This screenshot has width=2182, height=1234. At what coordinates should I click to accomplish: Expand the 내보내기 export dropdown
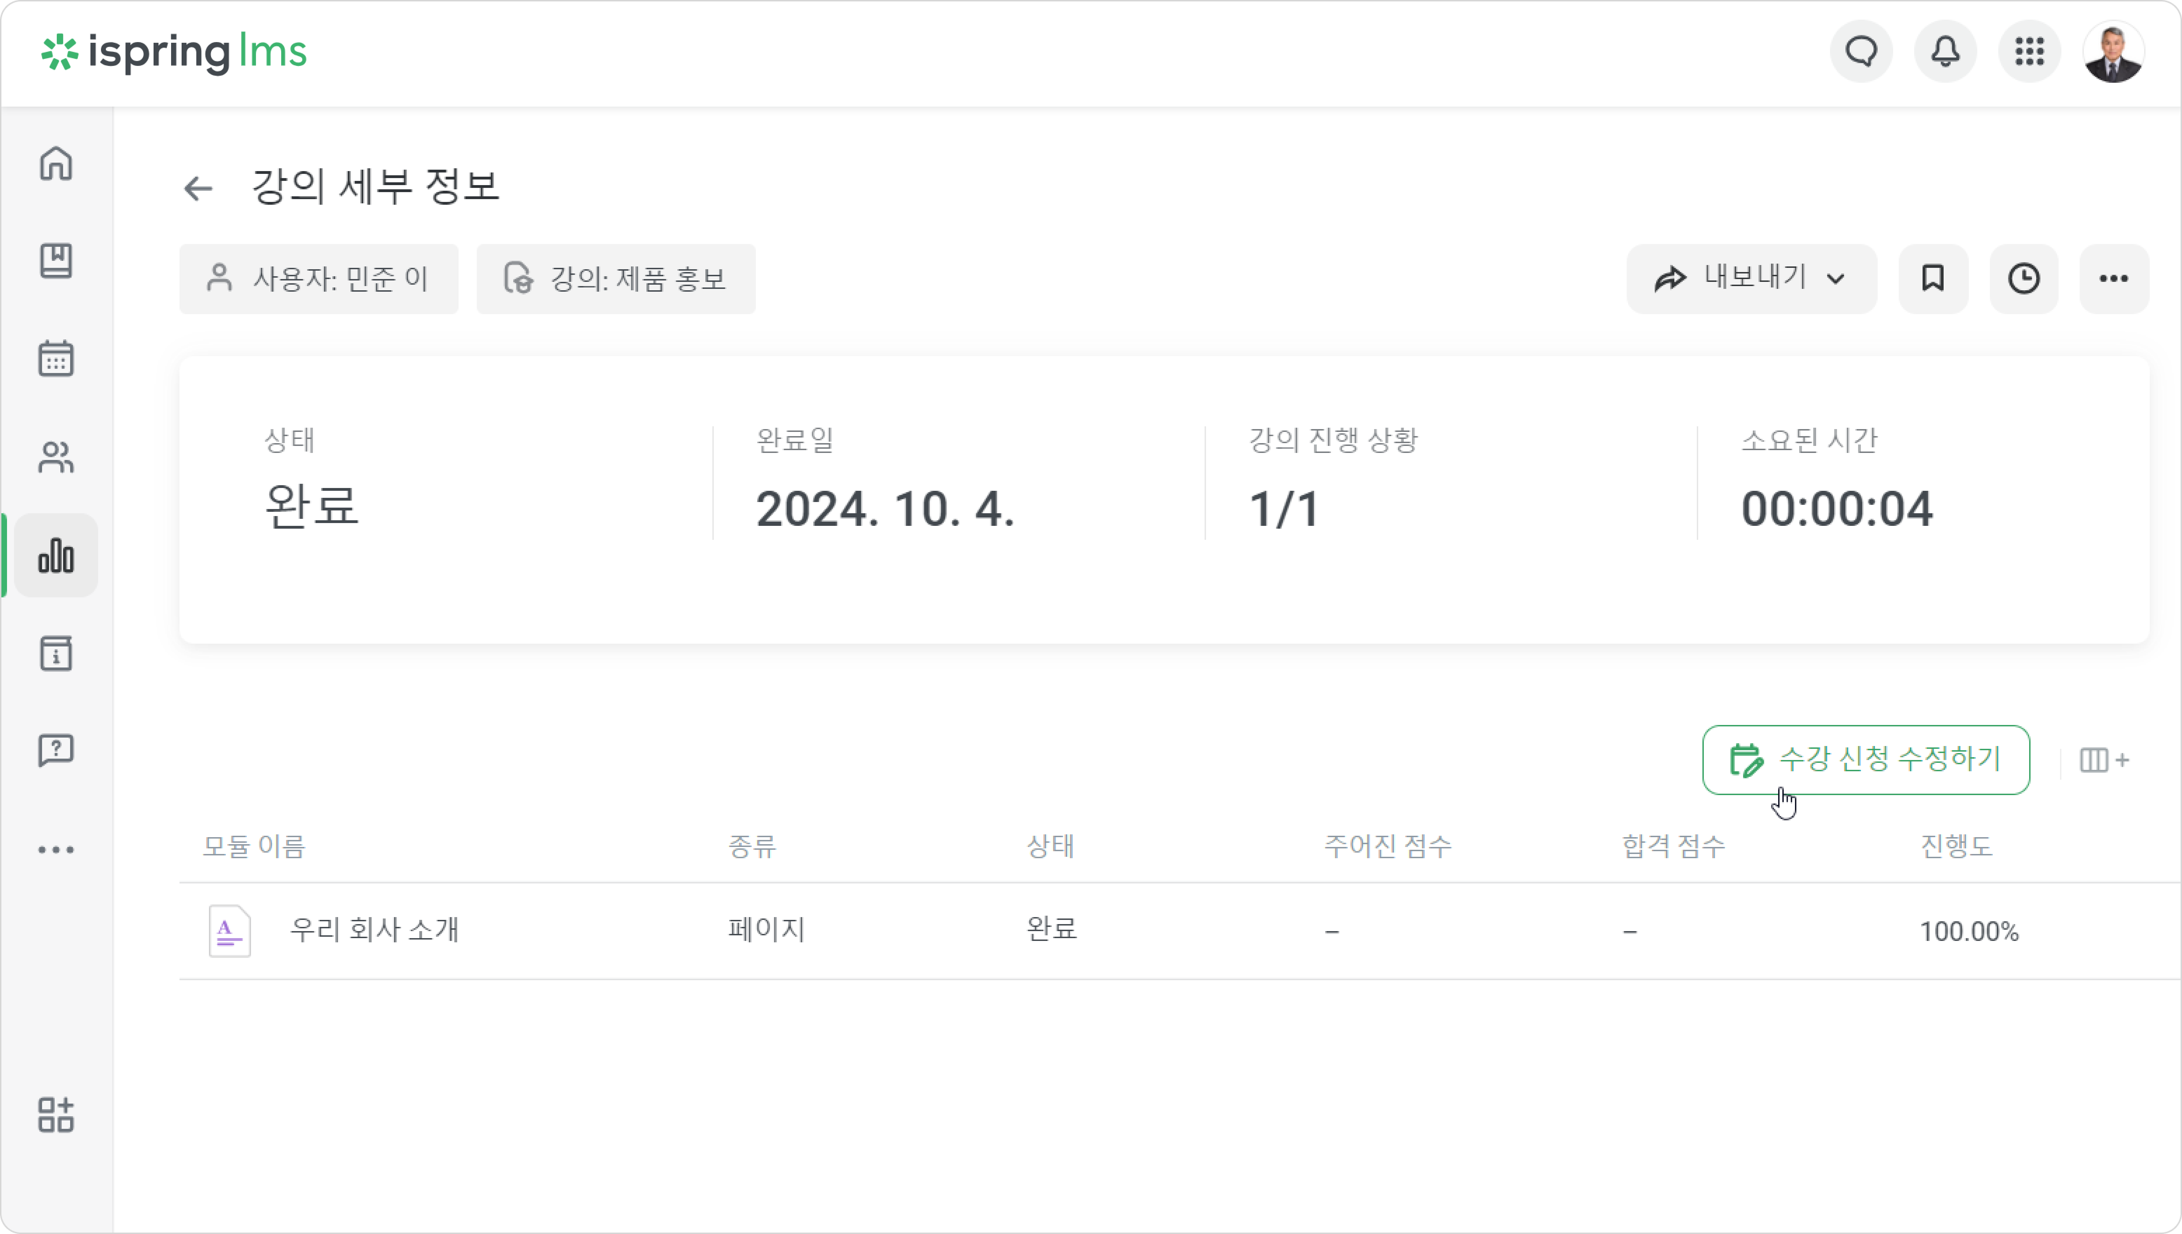(1751, 279)
